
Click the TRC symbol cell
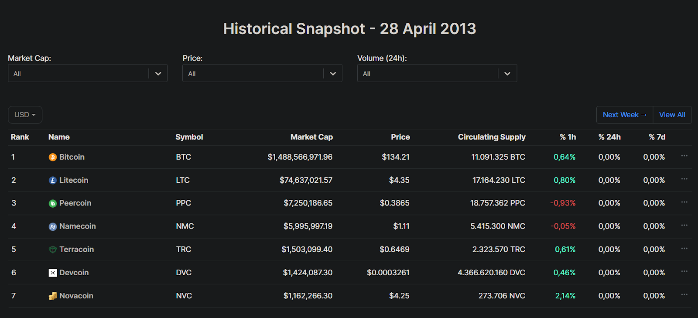click(x=184, y=250)
